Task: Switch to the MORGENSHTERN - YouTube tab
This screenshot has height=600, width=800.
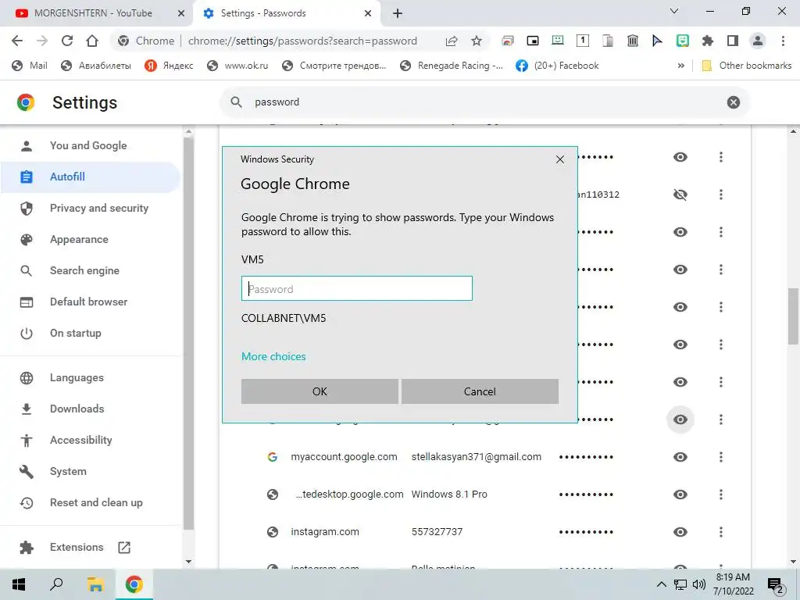Action: click(94, 13)
